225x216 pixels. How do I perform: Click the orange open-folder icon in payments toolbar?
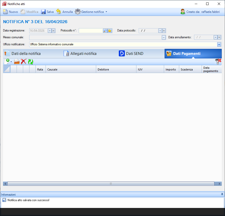click(17, 61)
